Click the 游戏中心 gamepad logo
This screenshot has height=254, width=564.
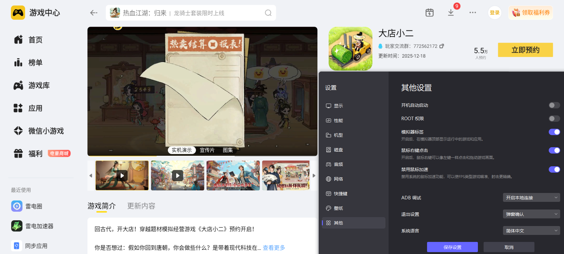18,13
